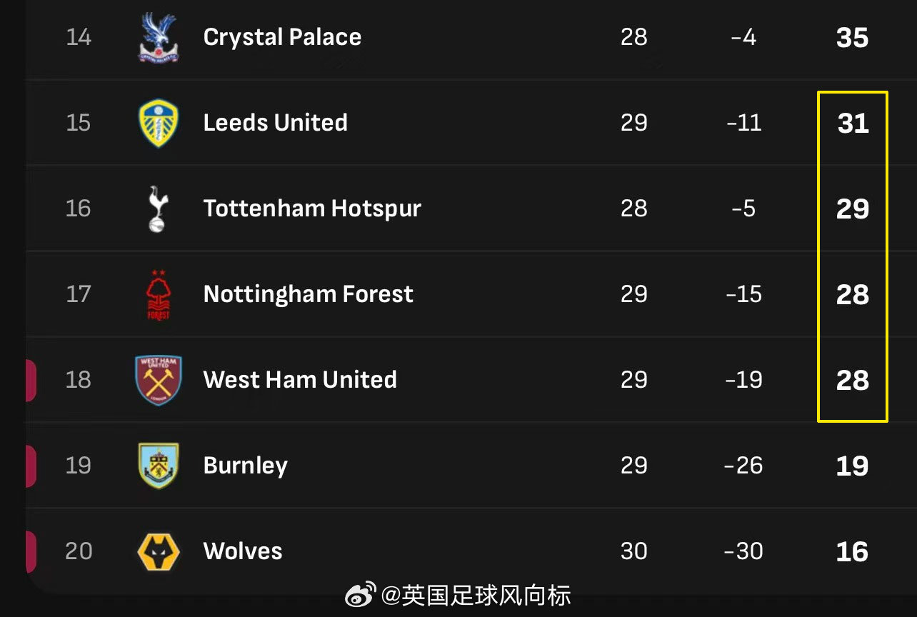Open the Nottingham Forest team name
This screenshot has width=917, height=617.
tap(309, 294)
